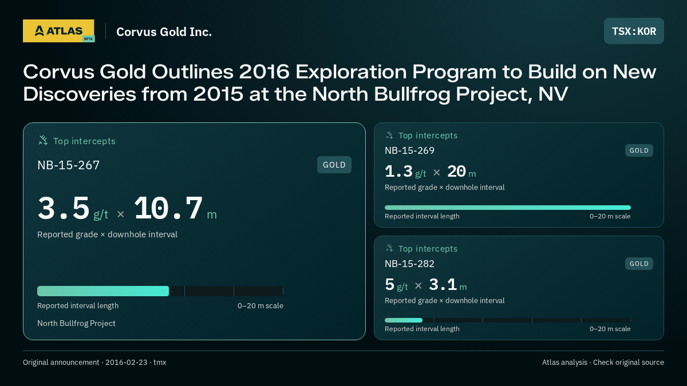
Task: Click the GOLD tag on NB-15-267
Action: pos(334,165)
